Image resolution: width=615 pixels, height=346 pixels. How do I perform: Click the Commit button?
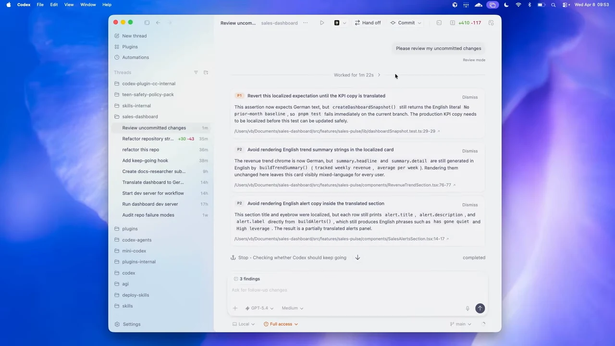pyautogui.click(x=403, y=23)
